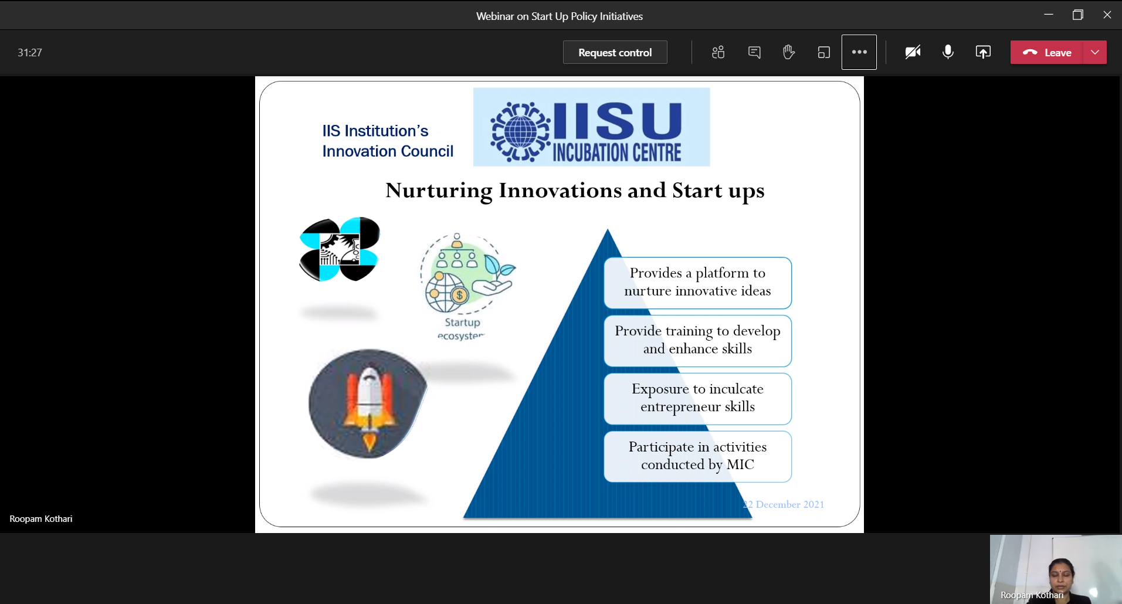Click the IISU Incubation Centre logo
The image size is (1122, 604).
591,127
